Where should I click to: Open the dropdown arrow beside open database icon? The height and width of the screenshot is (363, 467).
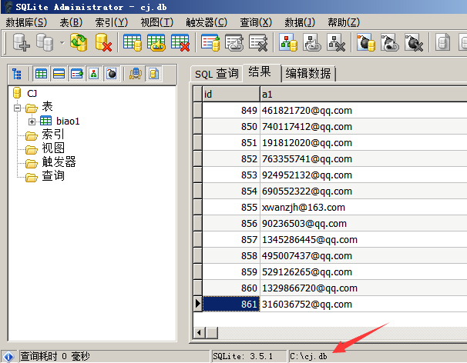[x=62, y=43]
